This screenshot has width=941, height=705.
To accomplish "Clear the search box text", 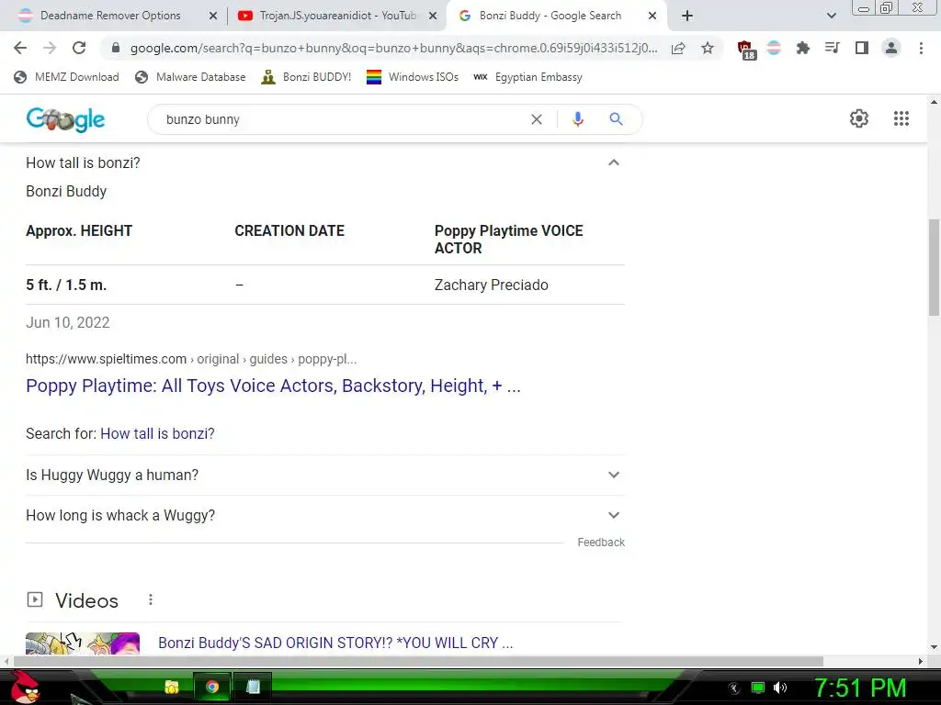I will (537, 119).
